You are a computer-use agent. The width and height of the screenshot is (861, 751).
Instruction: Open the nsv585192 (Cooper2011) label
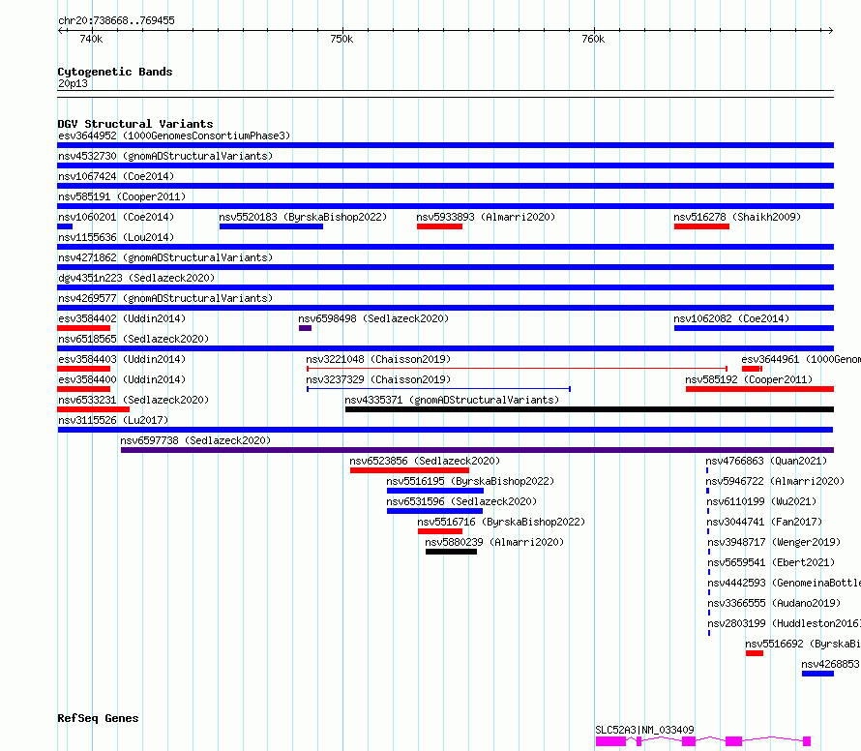click(749, 379)
